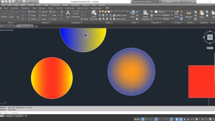Click the command line input field

(107, 113)
